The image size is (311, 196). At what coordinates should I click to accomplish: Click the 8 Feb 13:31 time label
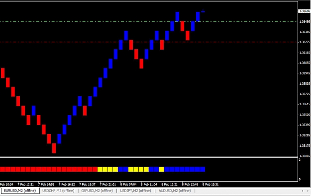[210, 184]
